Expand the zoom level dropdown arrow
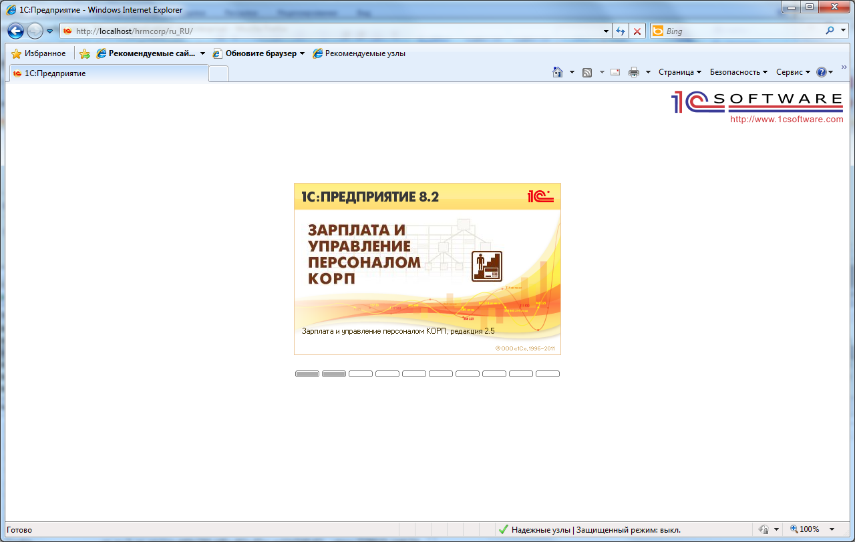This screenshot has height=542, width=855. [832, 529]
